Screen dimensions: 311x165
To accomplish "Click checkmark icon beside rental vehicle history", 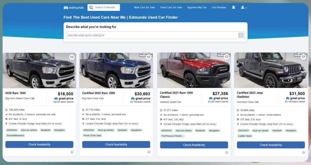I will point(238,115).
